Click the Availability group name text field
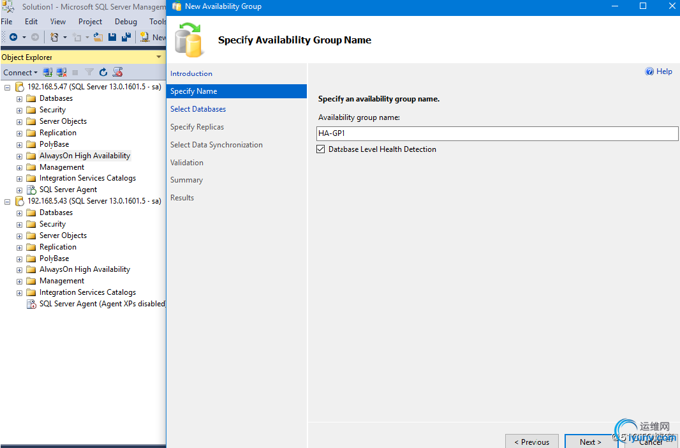This screenshot has height=448, width=680. (x=497, y=133)
